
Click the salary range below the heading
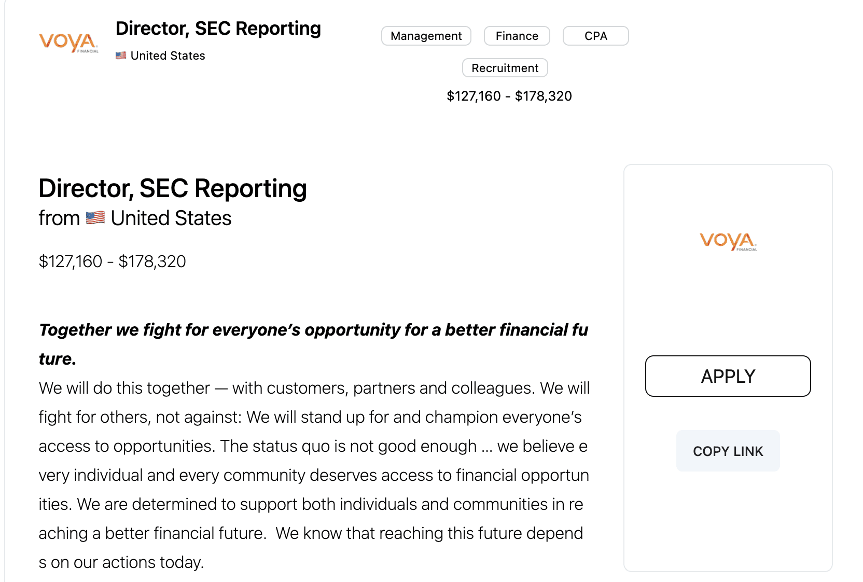coord(113,261)
